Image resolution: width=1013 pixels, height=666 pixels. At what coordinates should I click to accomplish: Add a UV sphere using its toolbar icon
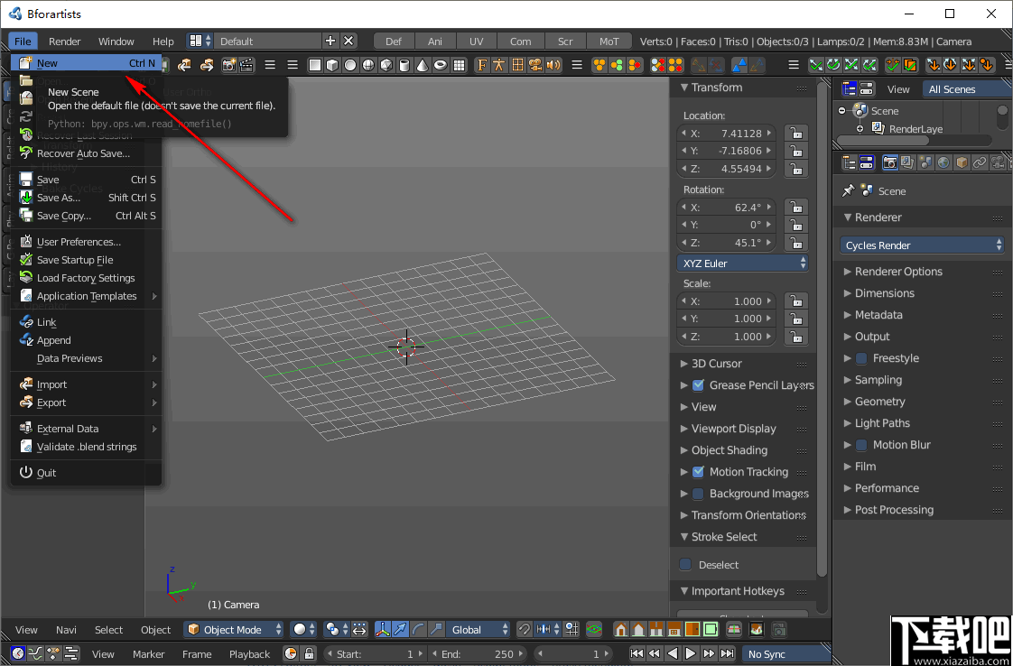click(367, 65)
